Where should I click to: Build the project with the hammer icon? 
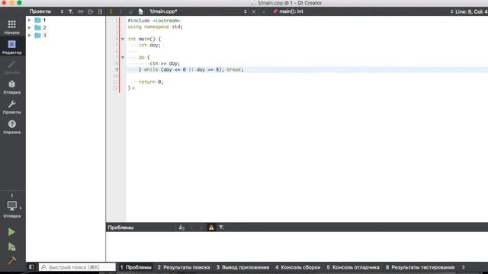(12, 260)
